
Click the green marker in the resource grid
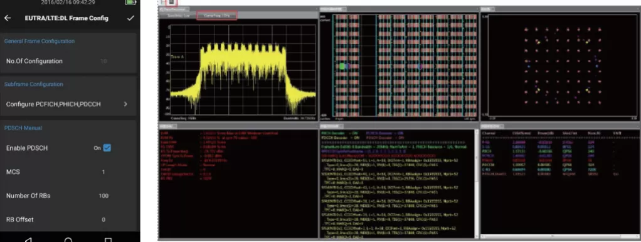[342, 66]
